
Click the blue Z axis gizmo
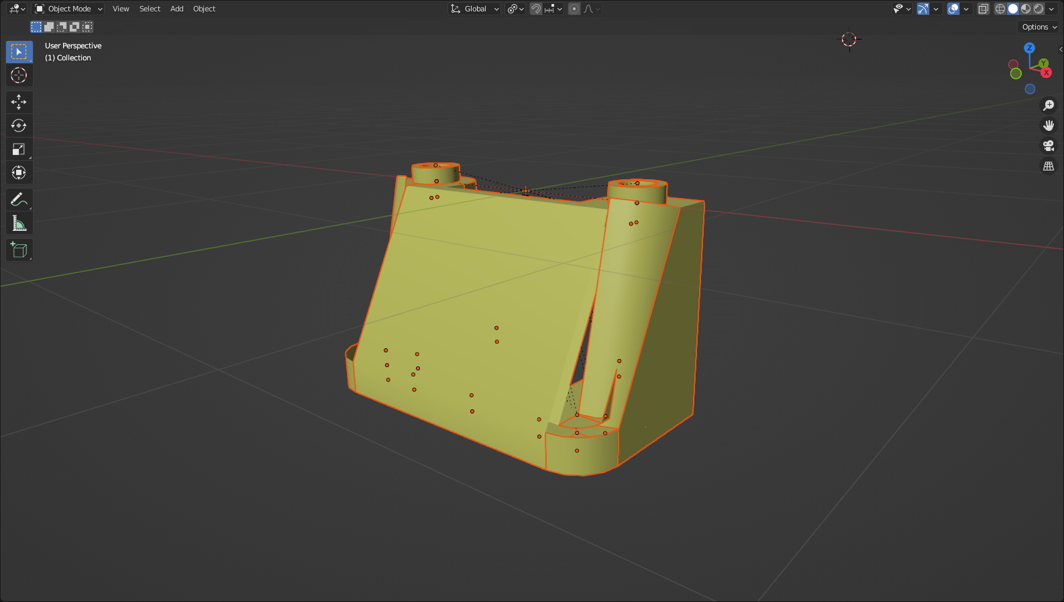pyautogui.click(x=1029, y=48)
